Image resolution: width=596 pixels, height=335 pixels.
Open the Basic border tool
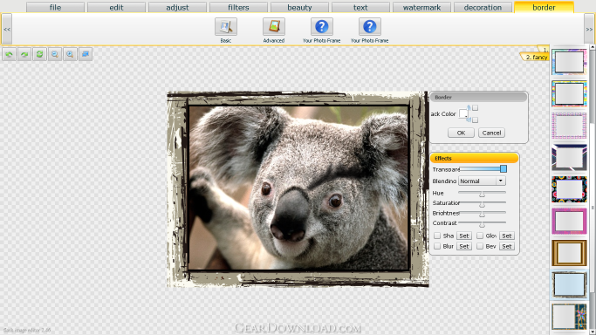coord(226,30)
